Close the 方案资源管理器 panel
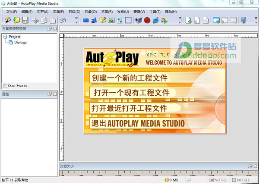 tap(55, 29)
